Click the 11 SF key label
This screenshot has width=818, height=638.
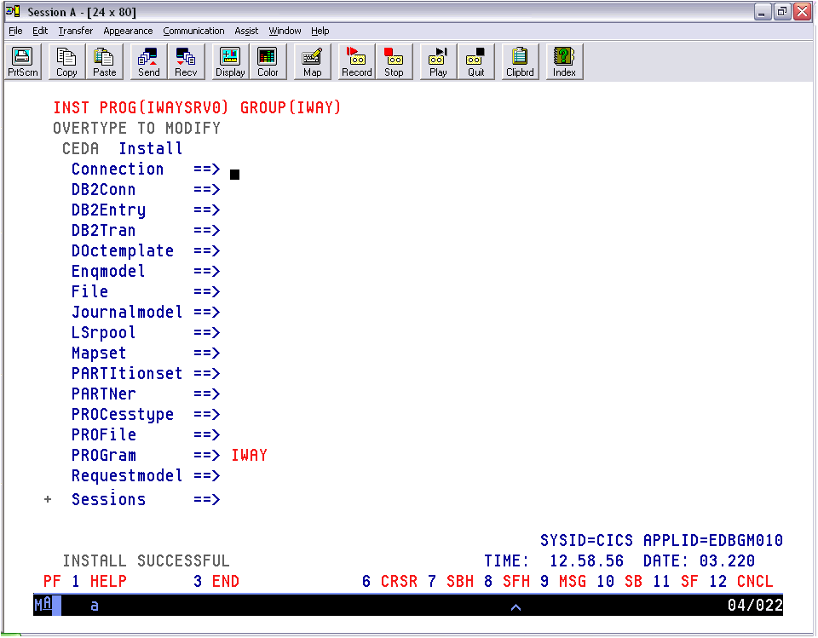[676, 582]
